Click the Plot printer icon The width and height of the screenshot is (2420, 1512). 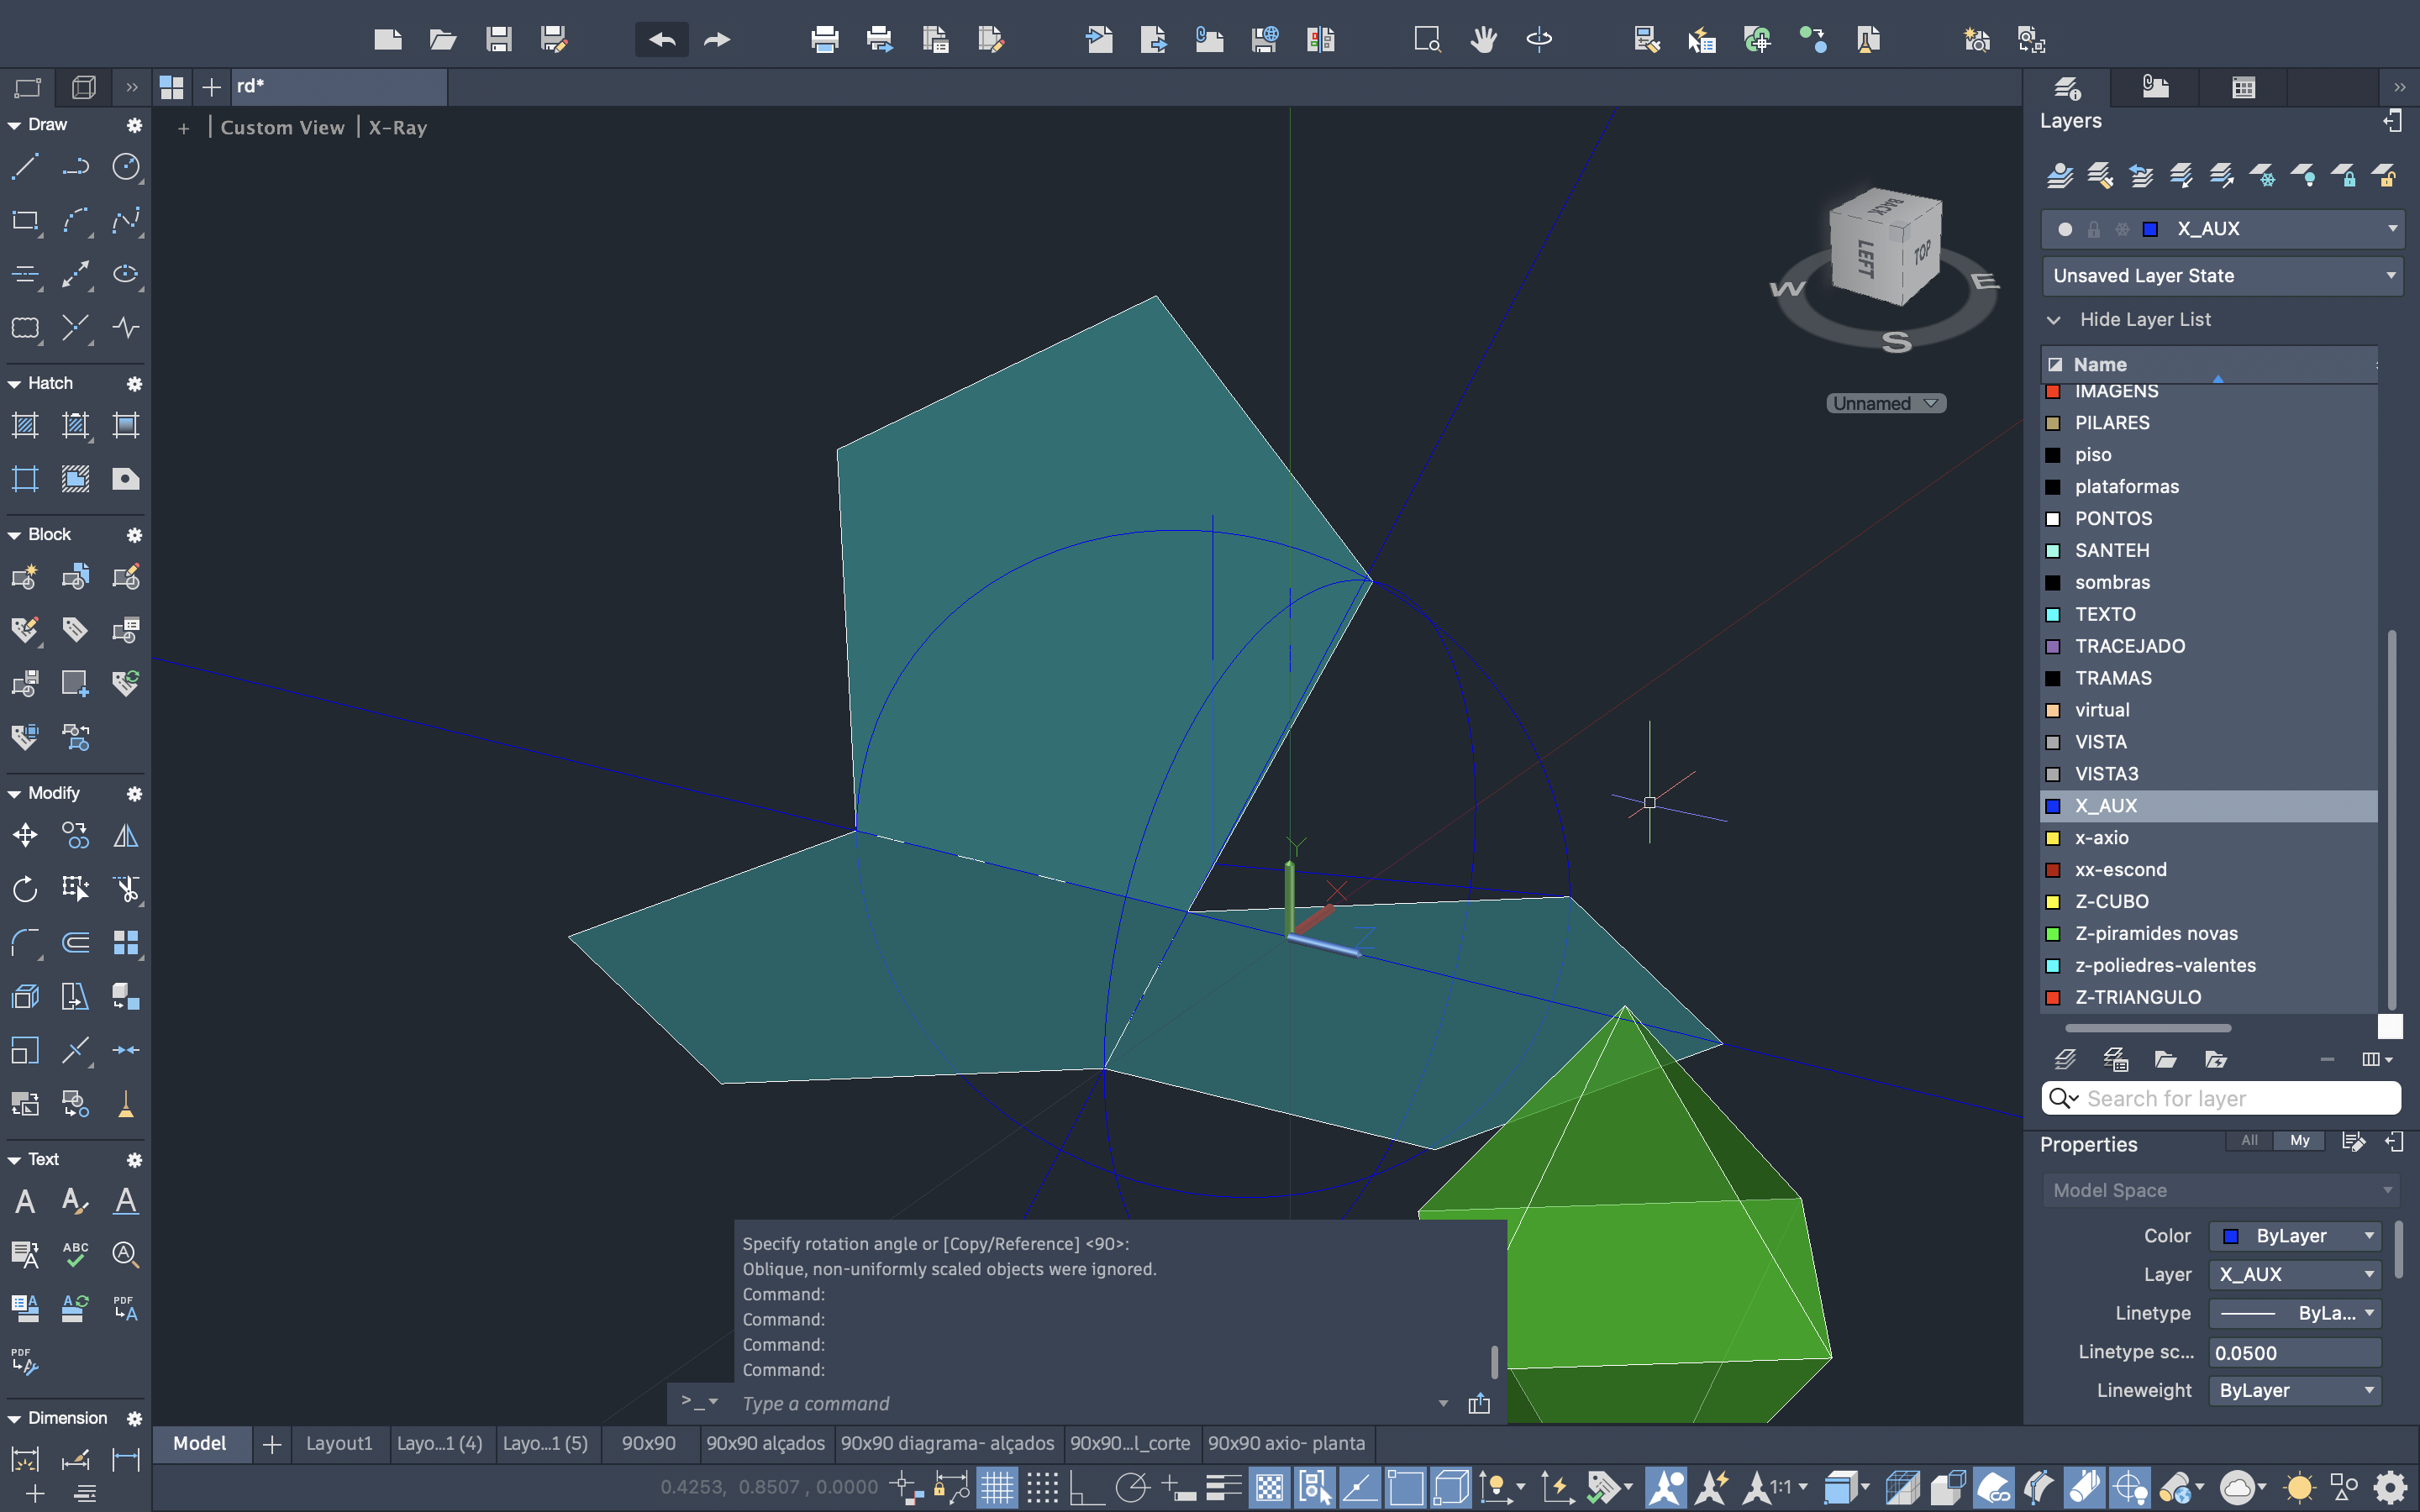(825, 40)
